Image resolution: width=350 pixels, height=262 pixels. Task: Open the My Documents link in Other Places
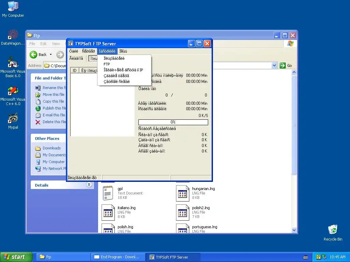(x=54, y=155)
